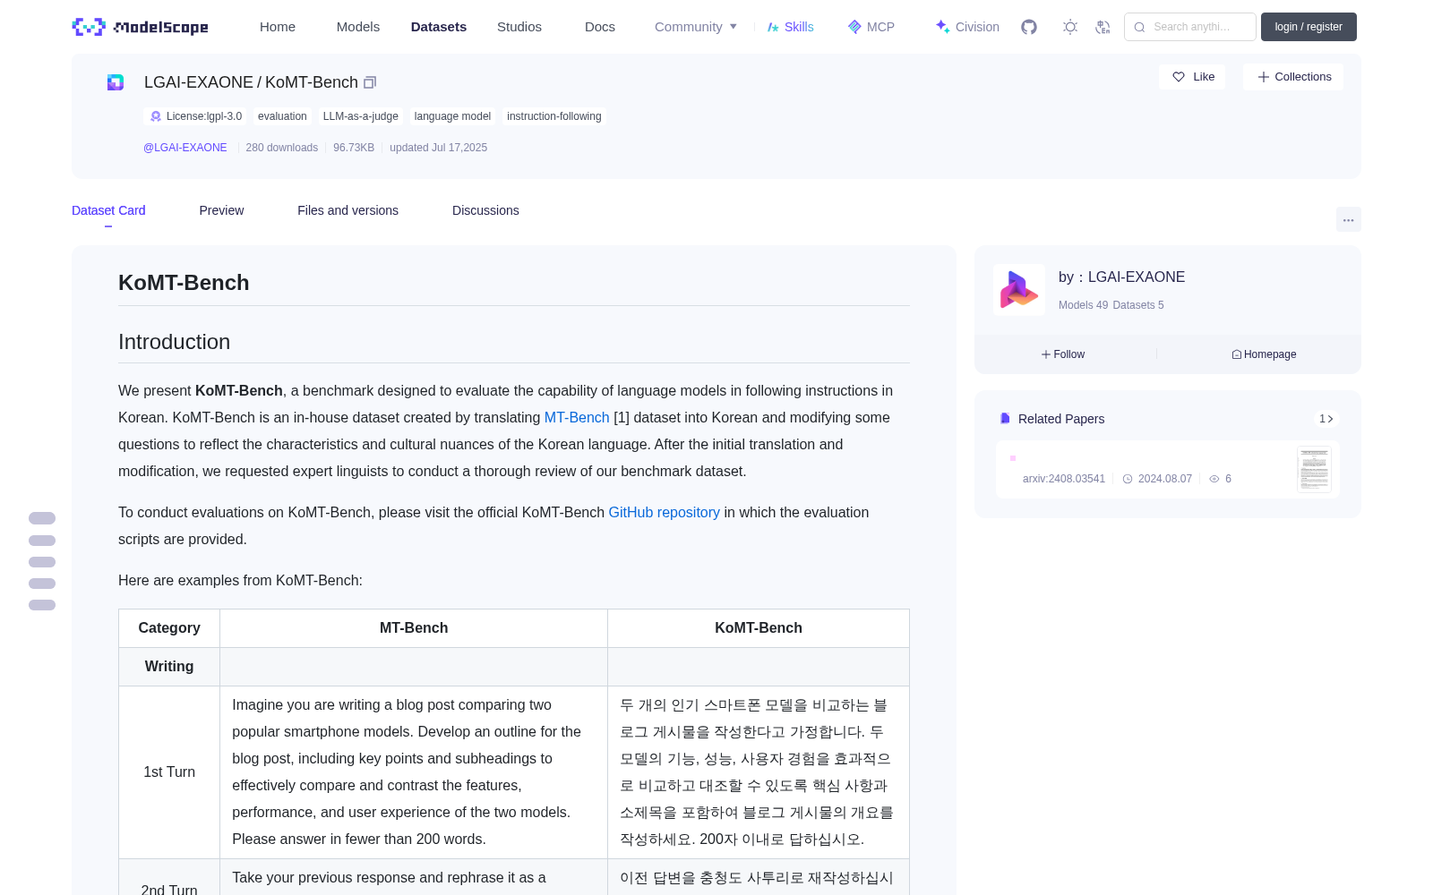
Task: Go to the Home menu item
Action: click(278, 27)
